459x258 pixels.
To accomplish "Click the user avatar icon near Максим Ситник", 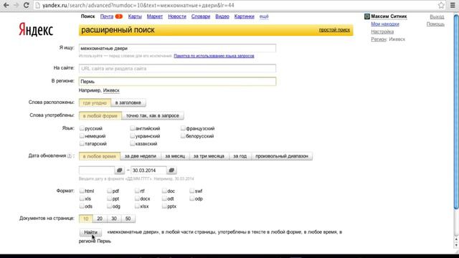I will [x=367, y=16].
